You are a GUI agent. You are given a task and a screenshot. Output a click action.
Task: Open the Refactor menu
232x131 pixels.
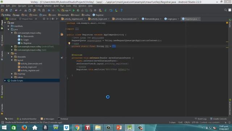[48, 6]
